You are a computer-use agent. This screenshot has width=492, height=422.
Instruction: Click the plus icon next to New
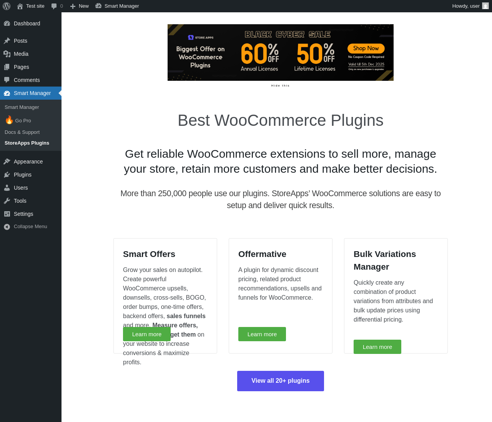point(73,6)
